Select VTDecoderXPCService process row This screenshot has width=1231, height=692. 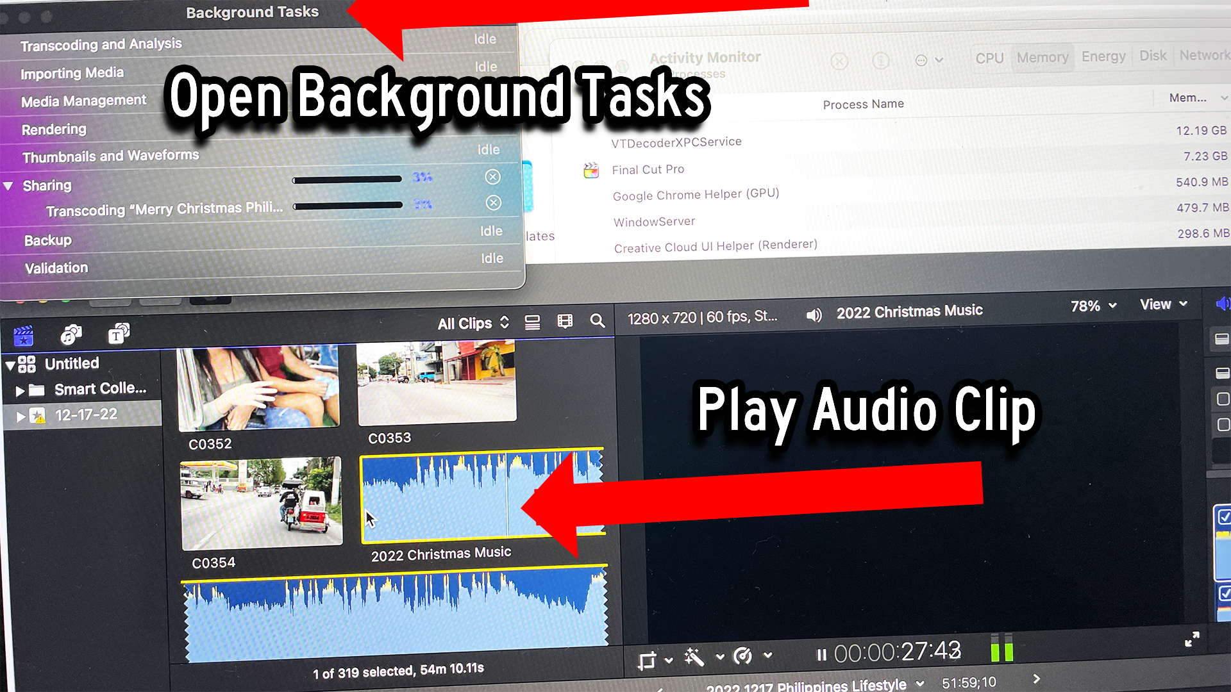(676, 142)
